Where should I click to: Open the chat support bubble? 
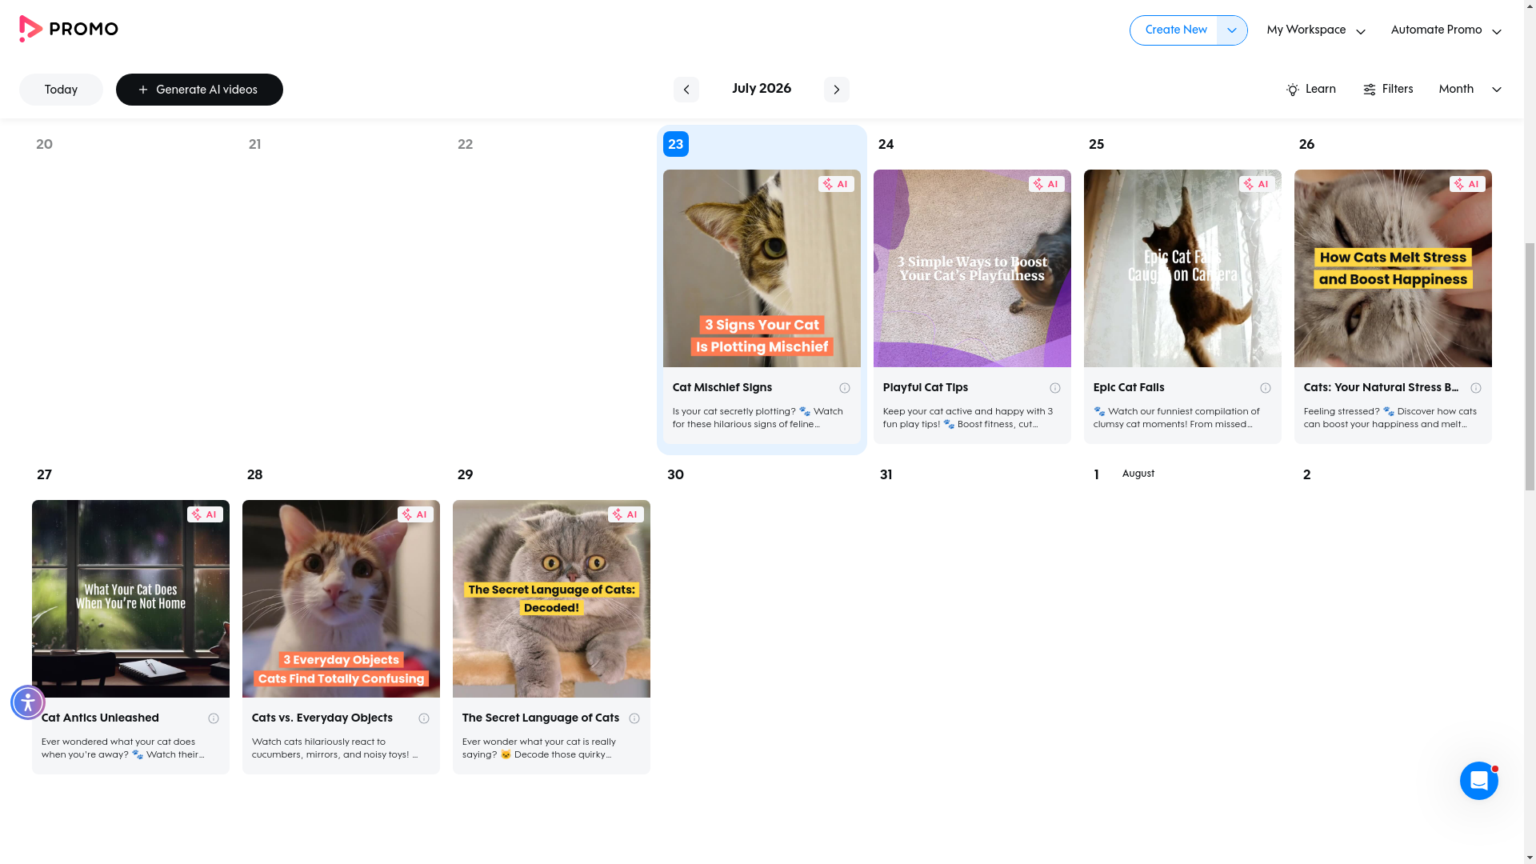[x=1478, y=781]
